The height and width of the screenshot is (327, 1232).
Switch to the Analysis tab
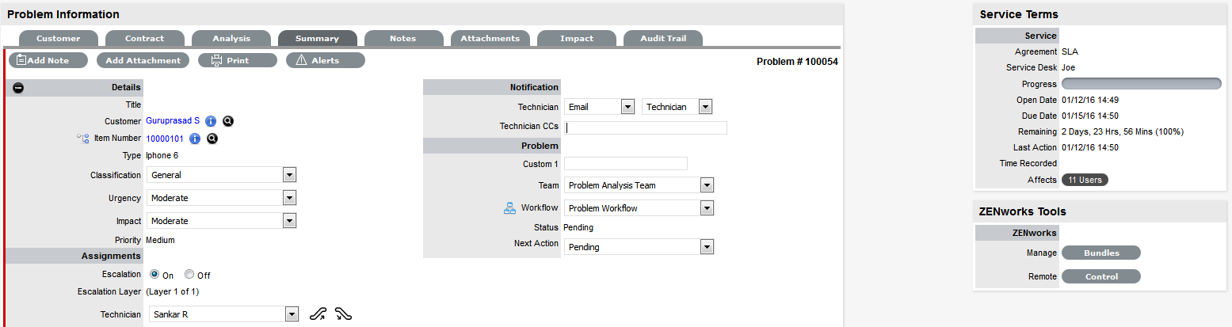231,38
